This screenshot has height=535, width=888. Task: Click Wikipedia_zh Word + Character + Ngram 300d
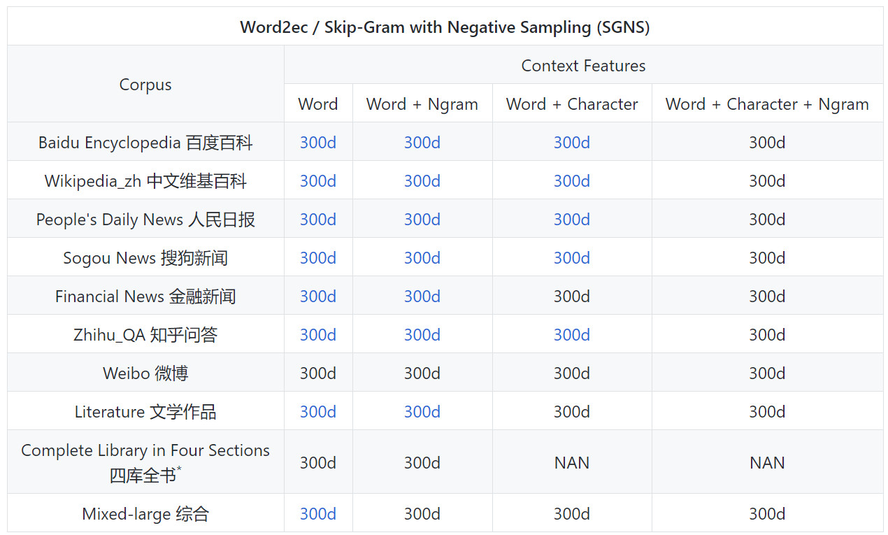[767, 181]
